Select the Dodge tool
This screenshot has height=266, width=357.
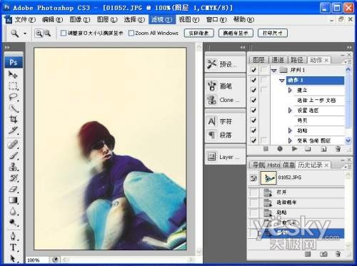click(x=13, y=222)
